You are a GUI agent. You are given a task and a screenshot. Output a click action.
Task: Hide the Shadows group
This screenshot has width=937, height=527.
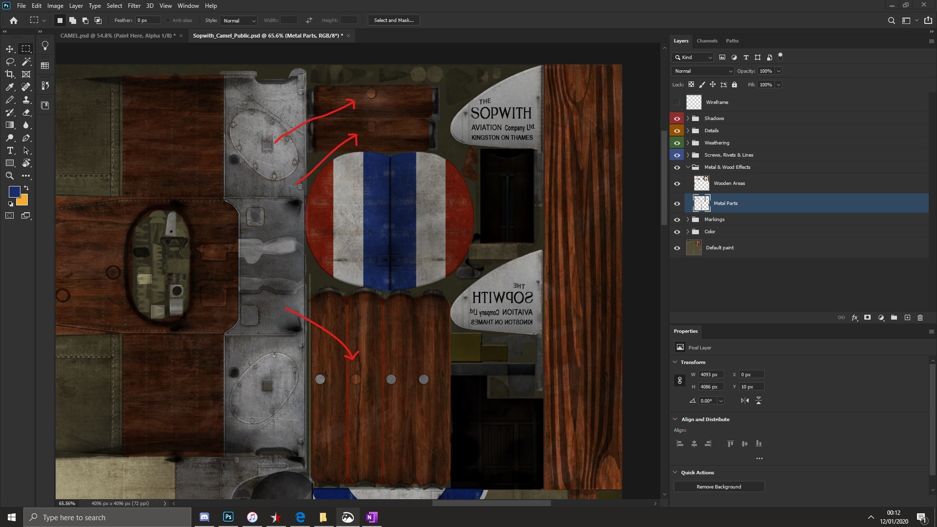pyautogui.click(x=677, y=119)
